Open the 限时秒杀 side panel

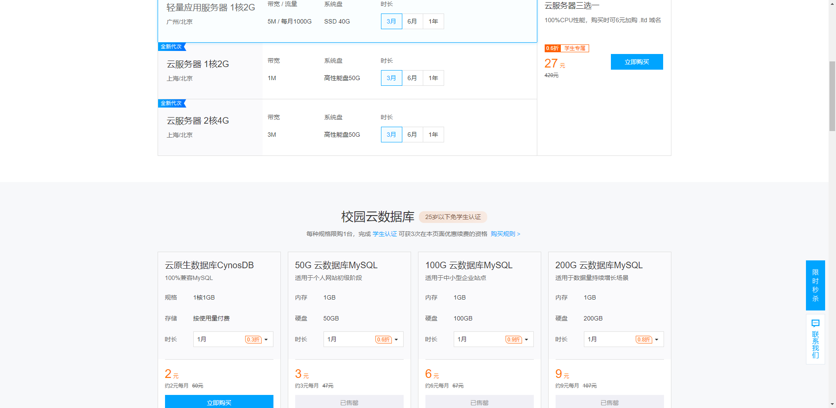click(x=815, y=285)
